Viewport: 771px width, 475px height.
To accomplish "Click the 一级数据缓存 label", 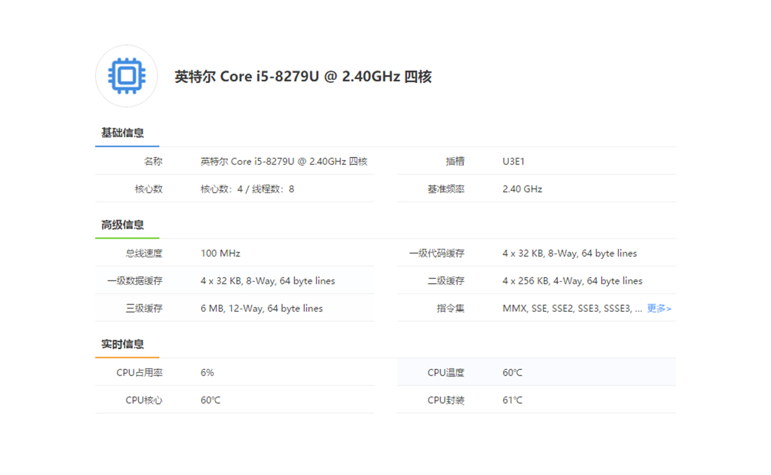I will [x=135, y=281].
